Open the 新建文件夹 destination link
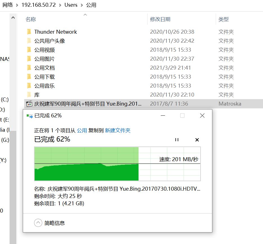Viewport: 263px width, 244px height. pos(117,130)
